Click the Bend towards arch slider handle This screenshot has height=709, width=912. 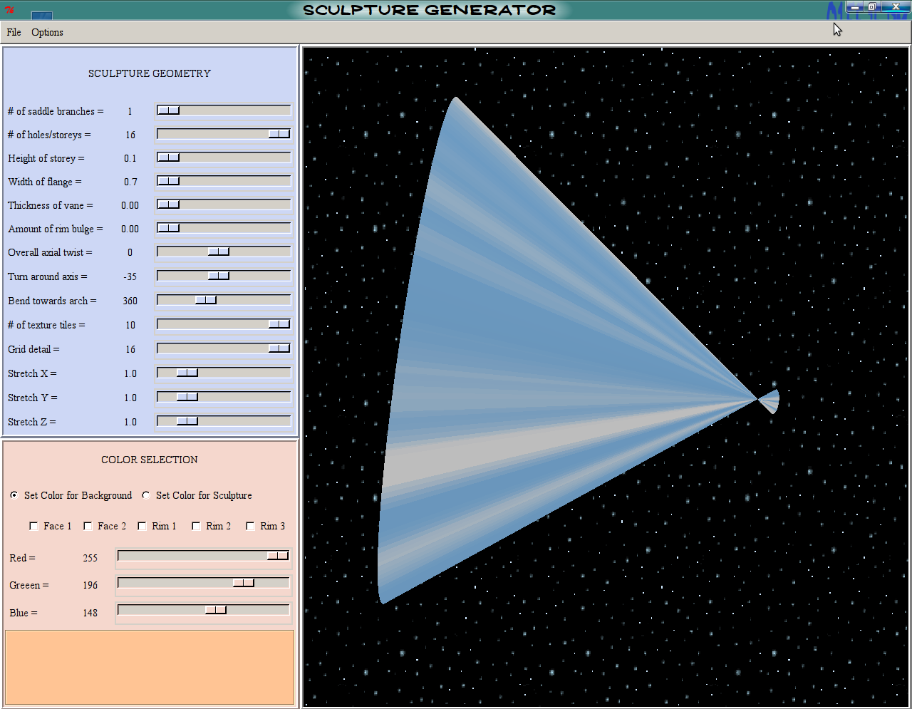point(206,300)
